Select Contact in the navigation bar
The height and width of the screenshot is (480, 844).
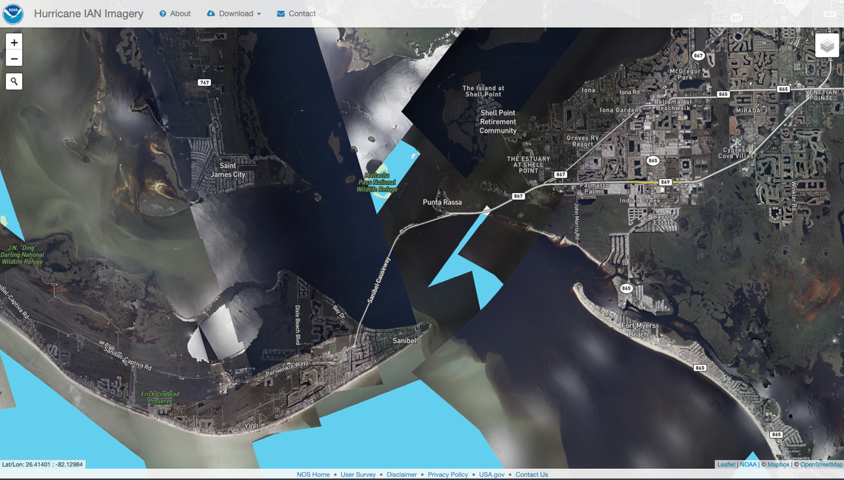[x=296, y=13]
